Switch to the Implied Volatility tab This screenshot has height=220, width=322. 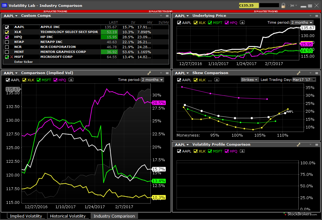click(x=26, y=216)
